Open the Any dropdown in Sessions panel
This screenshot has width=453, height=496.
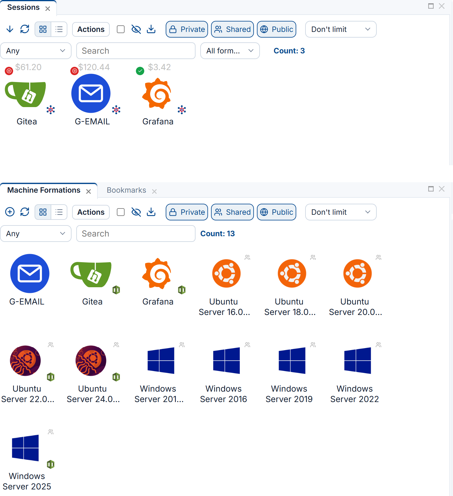click(36, 51)
